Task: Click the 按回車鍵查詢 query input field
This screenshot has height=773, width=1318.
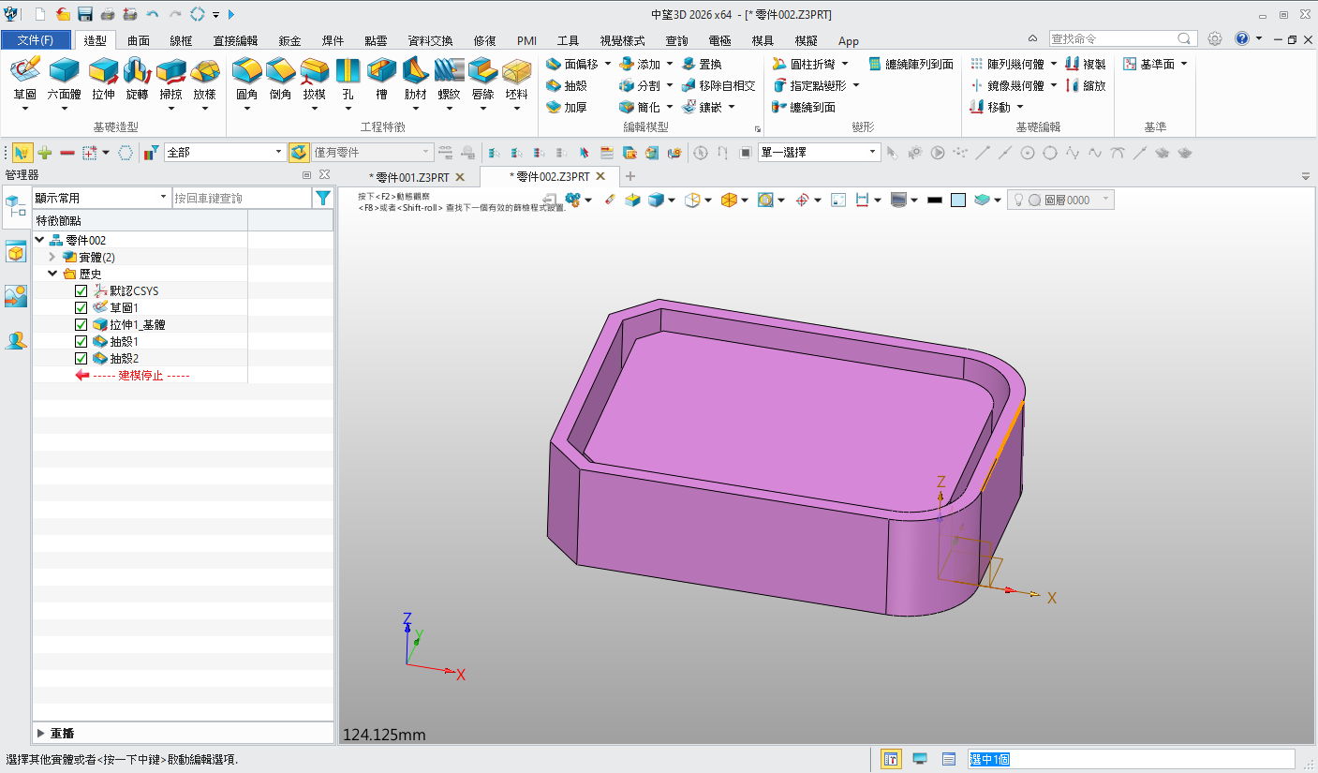Action: coord(242,198)
